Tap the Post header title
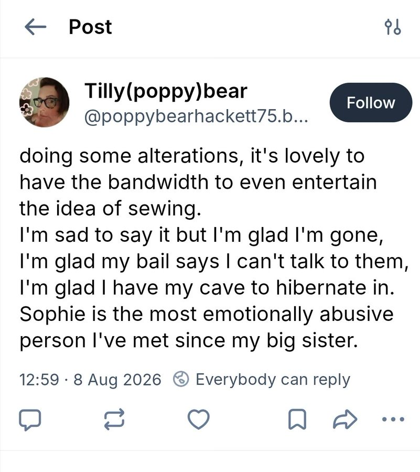 click(x=90, y=27)
